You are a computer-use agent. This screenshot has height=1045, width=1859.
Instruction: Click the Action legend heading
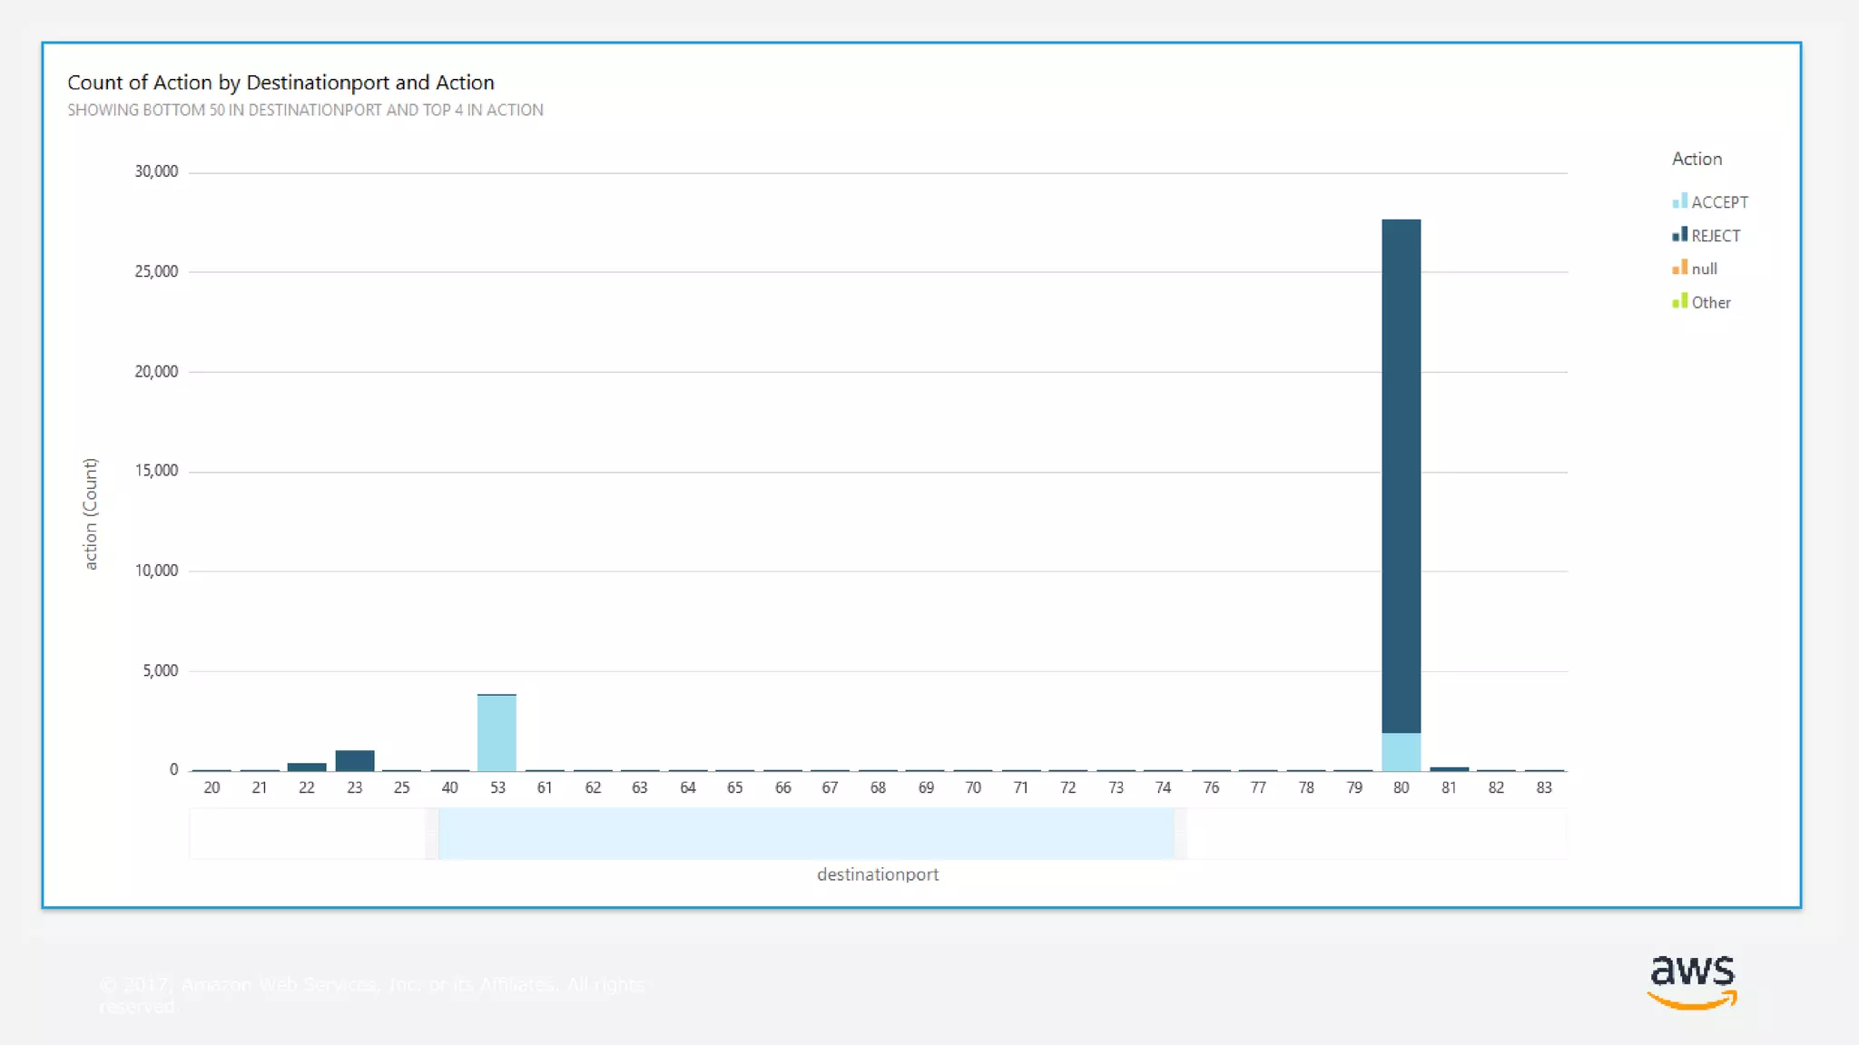(x=1697, y=159)
